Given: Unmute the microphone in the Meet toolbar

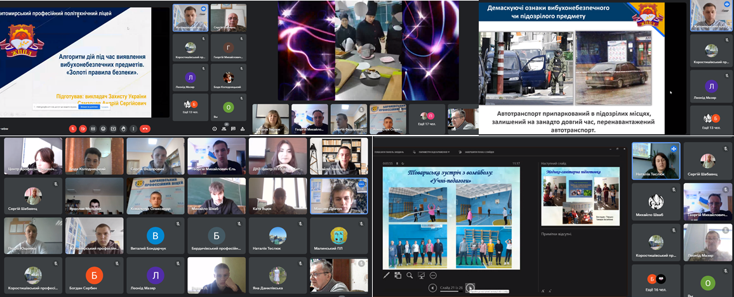Looking at the screenshot, I should (x=72, y=129).
